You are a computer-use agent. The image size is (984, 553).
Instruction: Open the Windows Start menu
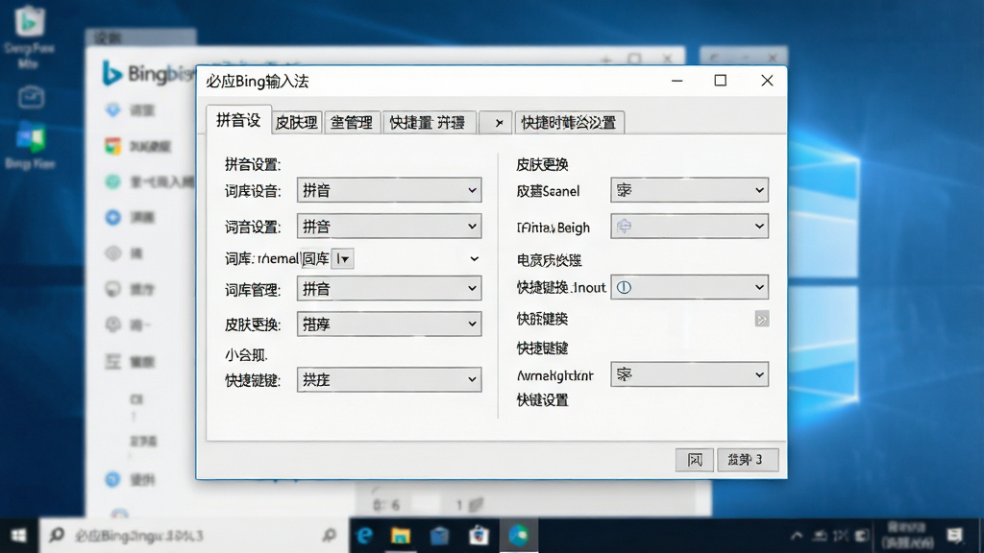pos(19,536)
